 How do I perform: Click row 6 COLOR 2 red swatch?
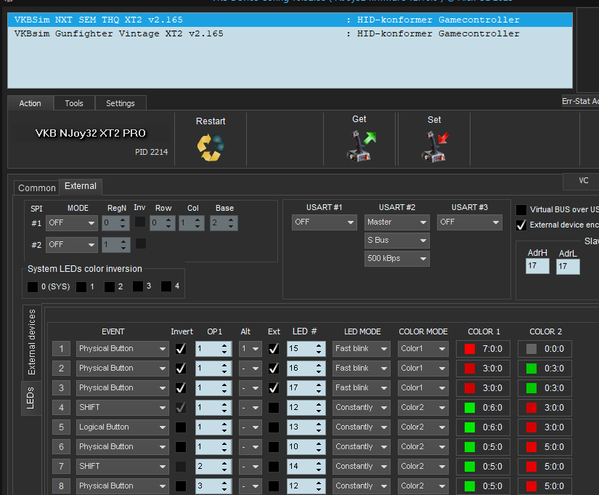pyautogui.click(x=531, y=447)
